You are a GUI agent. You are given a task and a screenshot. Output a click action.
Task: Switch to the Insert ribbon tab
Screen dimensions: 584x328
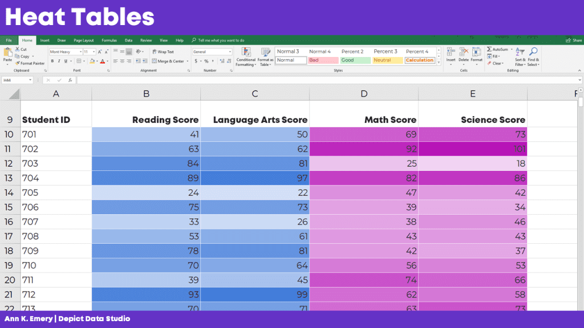point(44,40)
